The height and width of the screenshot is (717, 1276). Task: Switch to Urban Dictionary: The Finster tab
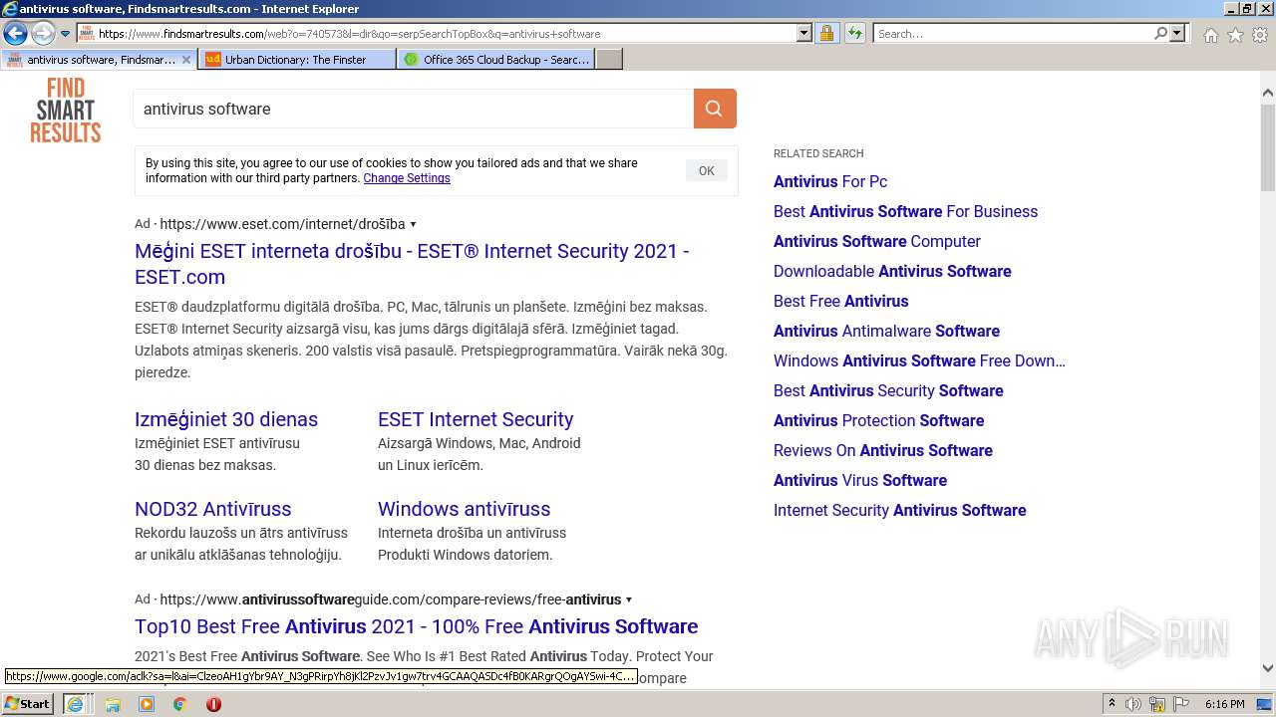[296, 60]
